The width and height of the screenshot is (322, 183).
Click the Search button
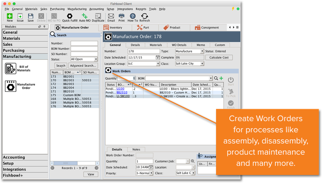[61, 65]
